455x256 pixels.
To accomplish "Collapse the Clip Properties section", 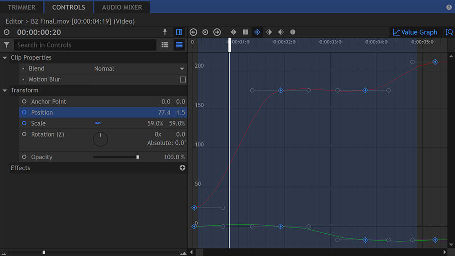I will click(5, 58).
